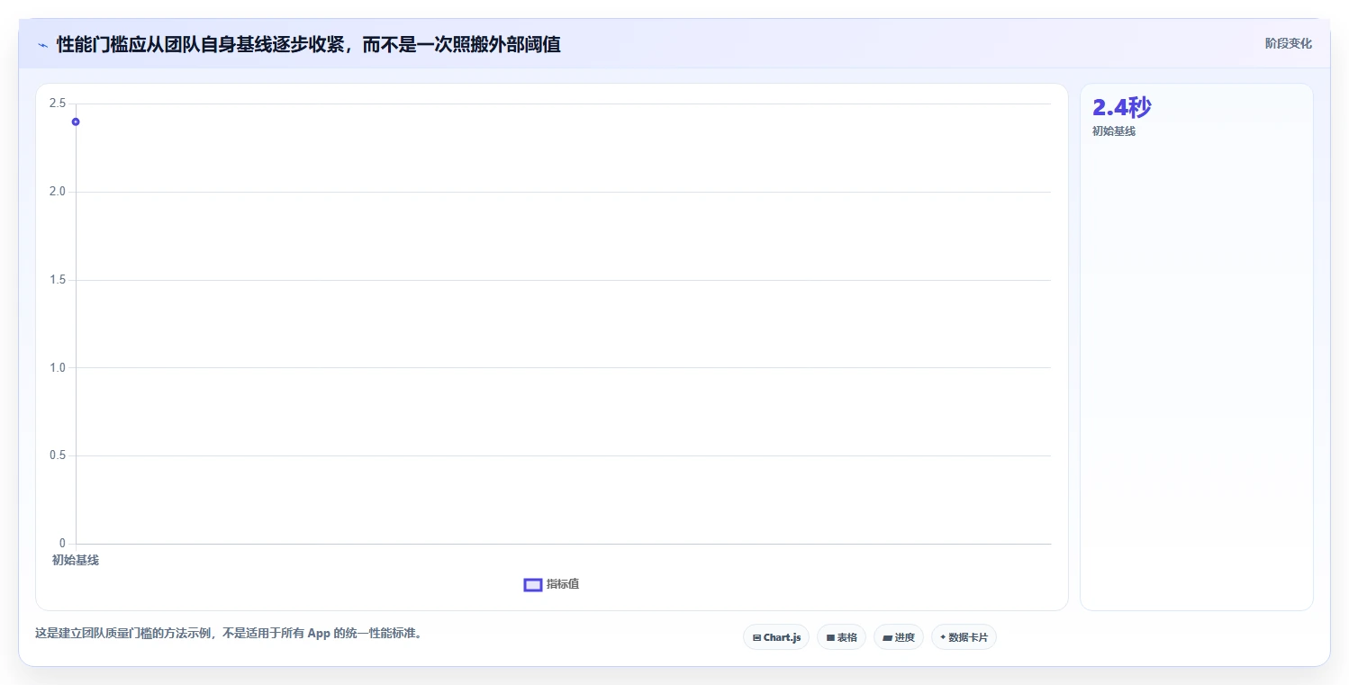Click the sparkle icon inside 数据卡片 pill
This screenshot has height=685, width=1349.
click(943, 637)
